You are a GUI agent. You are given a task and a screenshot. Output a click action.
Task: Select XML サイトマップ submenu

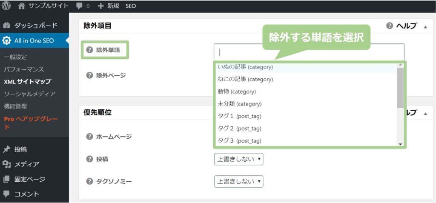pos(28,81)
